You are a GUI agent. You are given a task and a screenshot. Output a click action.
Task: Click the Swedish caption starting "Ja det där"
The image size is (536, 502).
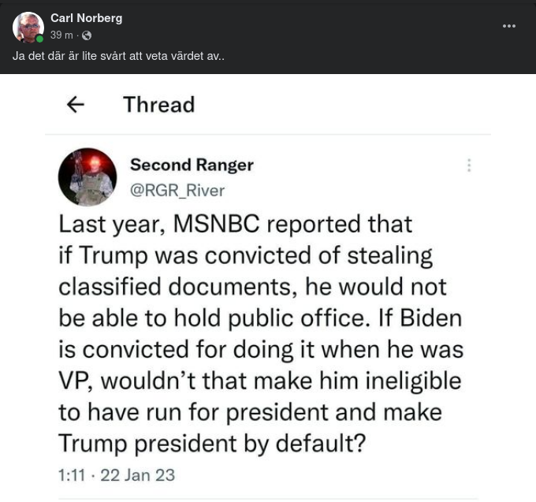pyautogui.click(x=118, y=57)
